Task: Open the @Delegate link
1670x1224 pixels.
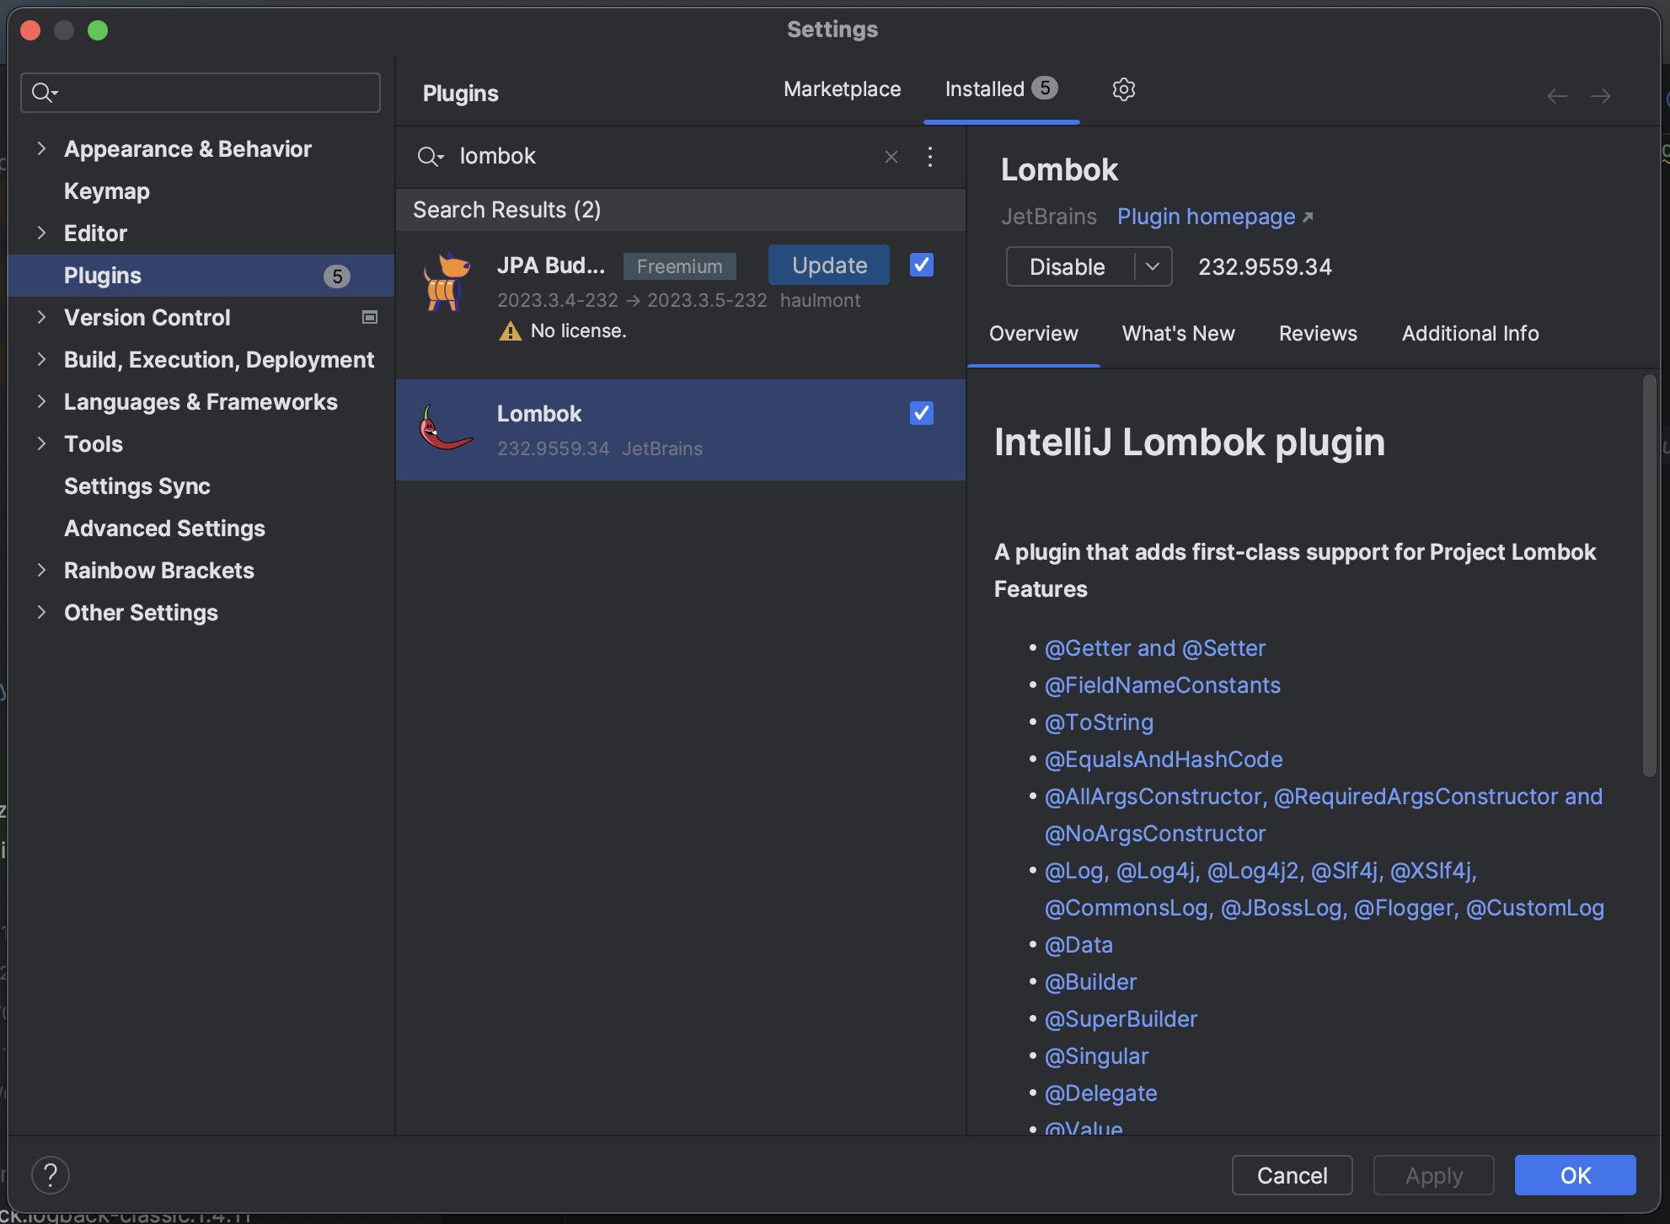Action: 1100,1093
